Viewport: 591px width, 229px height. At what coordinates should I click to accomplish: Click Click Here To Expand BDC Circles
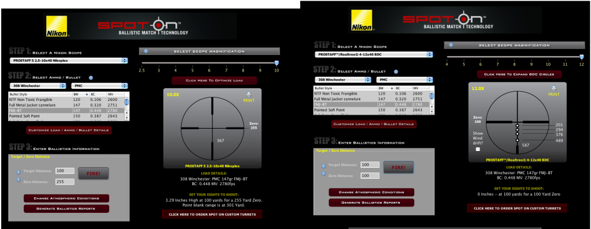pyautogui.click(x=519, y=74)
